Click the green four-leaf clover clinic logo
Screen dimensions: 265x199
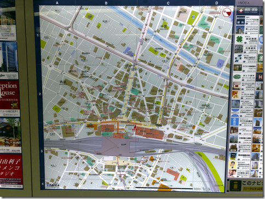tap(239, 39)
